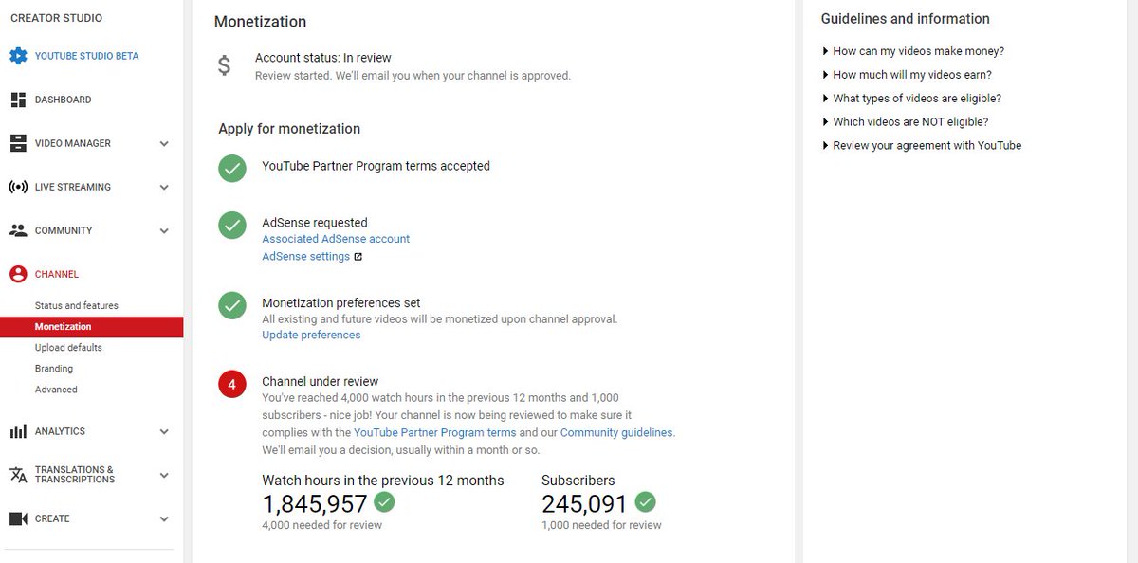
Task: Expand the Community section chevron
Action: [164, 231]
